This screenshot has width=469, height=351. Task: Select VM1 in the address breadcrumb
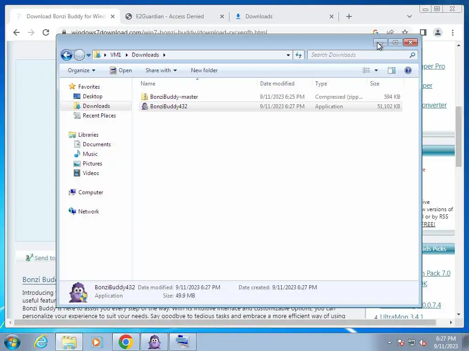pos(115,55)
